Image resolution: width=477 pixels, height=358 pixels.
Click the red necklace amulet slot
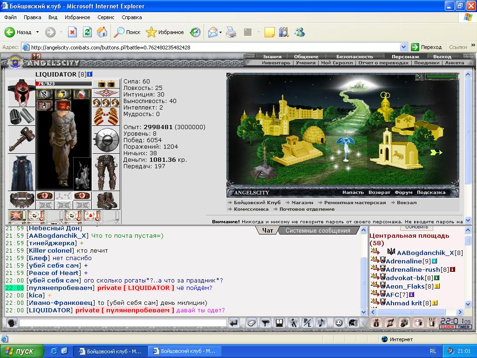106,93
